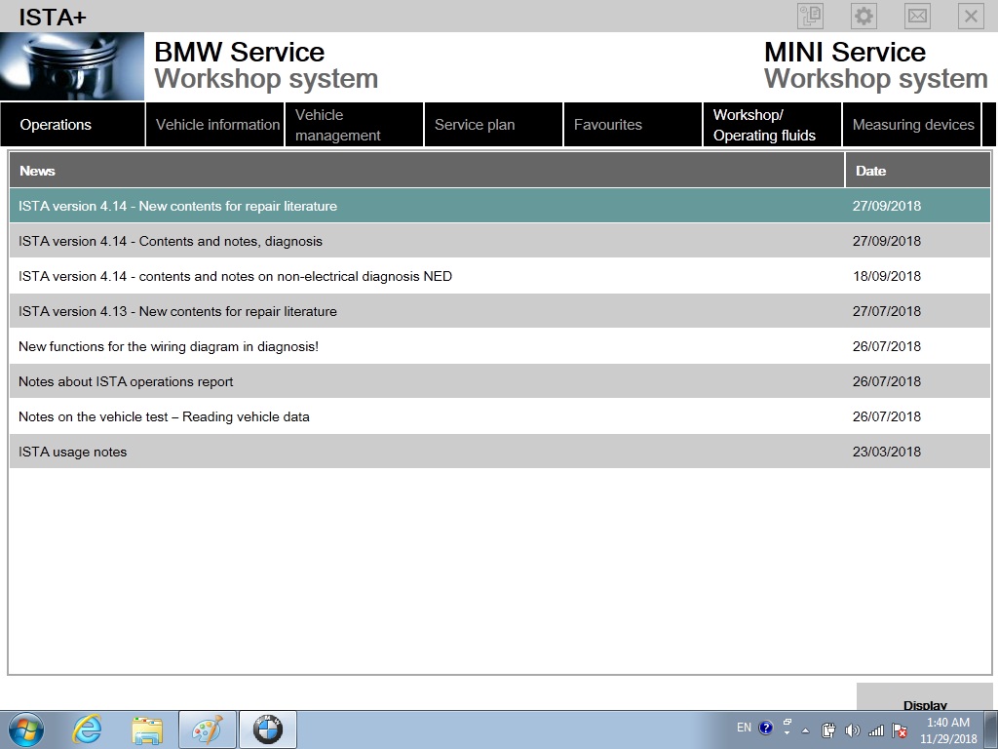
Task: Click date of 'Notes about ISTA operations report'
Action: (x=887, y=381)
